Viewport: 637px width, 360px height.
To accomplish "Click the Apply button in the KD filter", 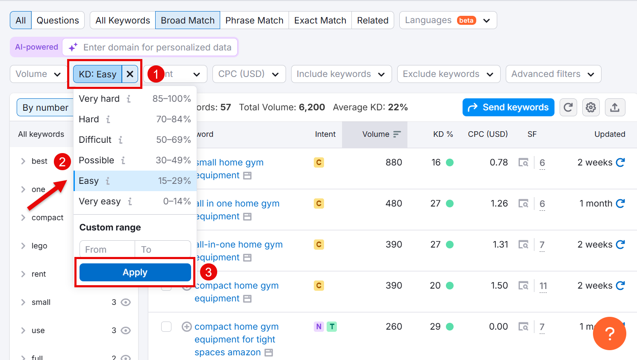I will (x=135, y=272).
